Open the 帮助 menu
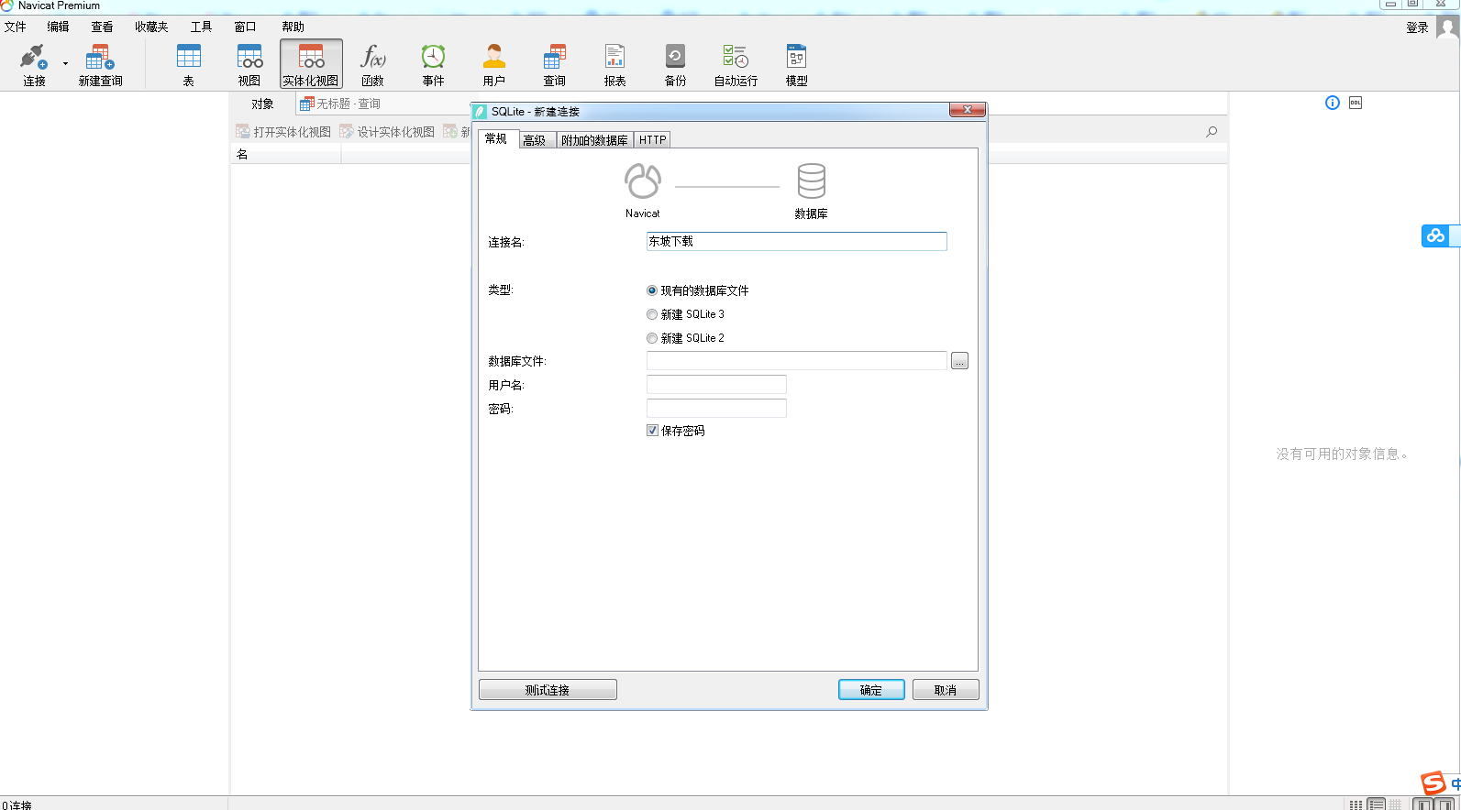 click(x=293, y=27)
